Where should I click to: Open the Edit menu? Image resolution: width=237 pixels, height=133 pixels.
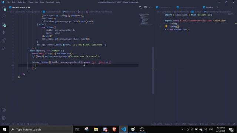(14, 2)
